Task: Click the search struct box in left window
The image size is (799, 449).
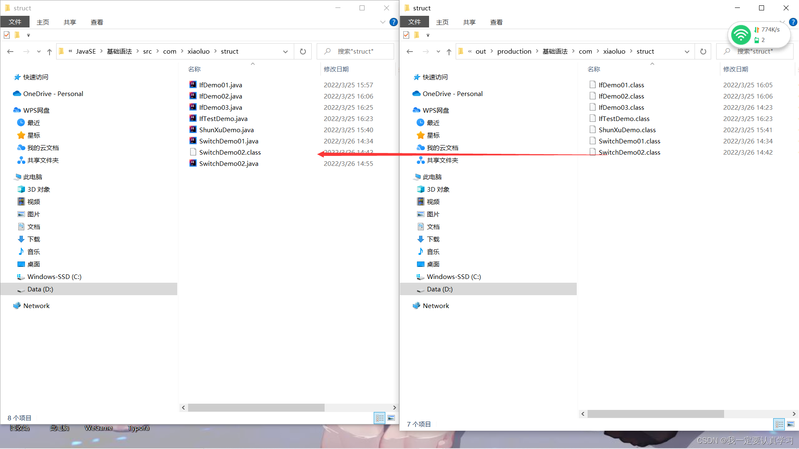Action: (356, 52)
